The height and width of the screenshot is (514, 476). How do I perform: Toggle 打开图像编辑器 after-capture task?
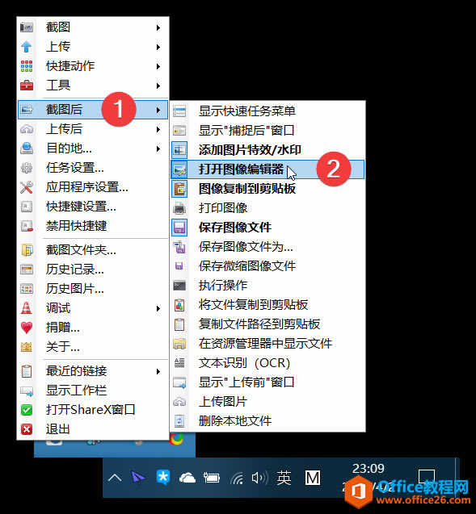point(267,169)
